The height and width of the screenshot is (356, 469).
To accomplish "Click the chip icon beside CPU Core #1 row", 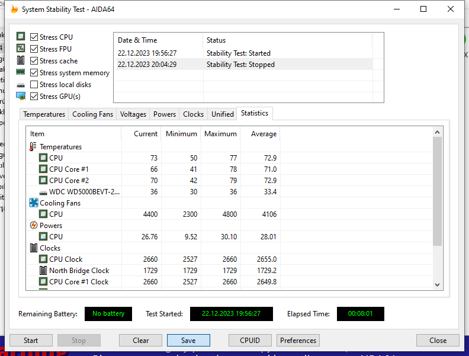I will [43, 169].
